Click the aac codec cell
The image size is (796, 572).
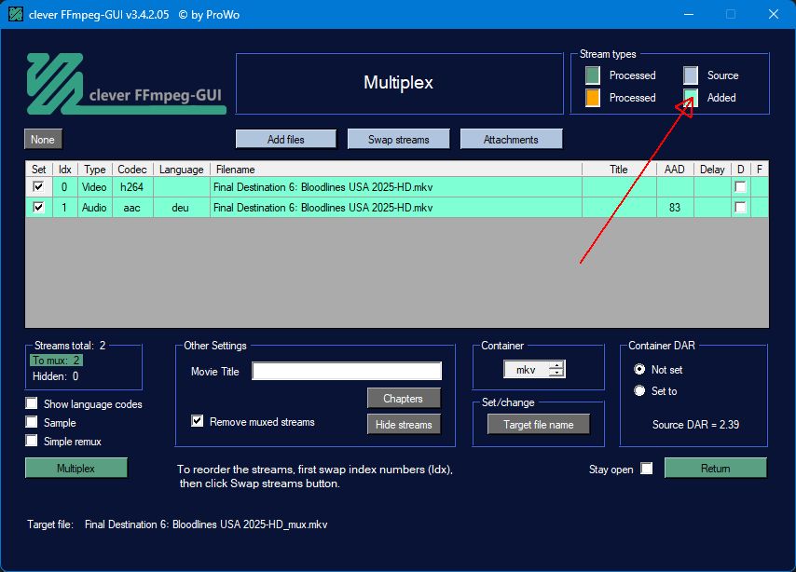(x=132, y=207)
